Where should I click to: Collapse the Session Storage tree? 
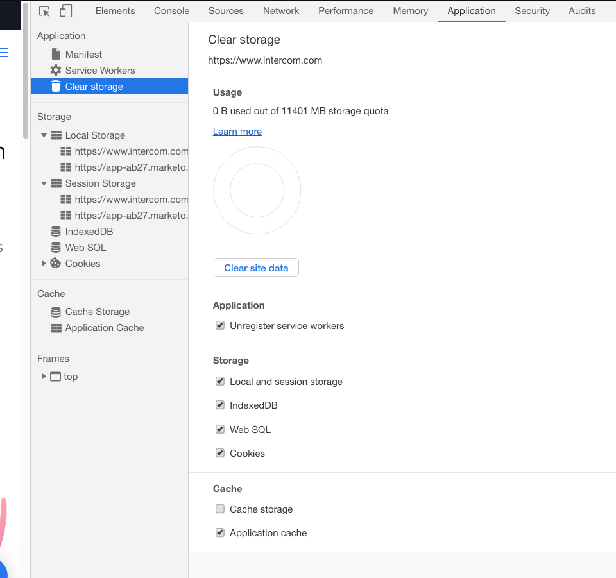tap(44, 183)
